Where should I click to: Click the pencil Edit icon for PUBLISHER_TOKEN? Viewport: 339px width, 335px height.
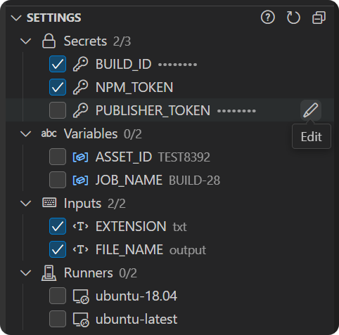click(311, 110)
